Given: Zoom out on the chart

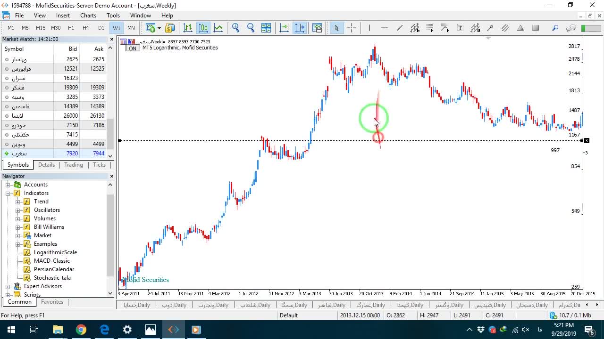Looking at the screenshot, I should (x=251, y=28).
